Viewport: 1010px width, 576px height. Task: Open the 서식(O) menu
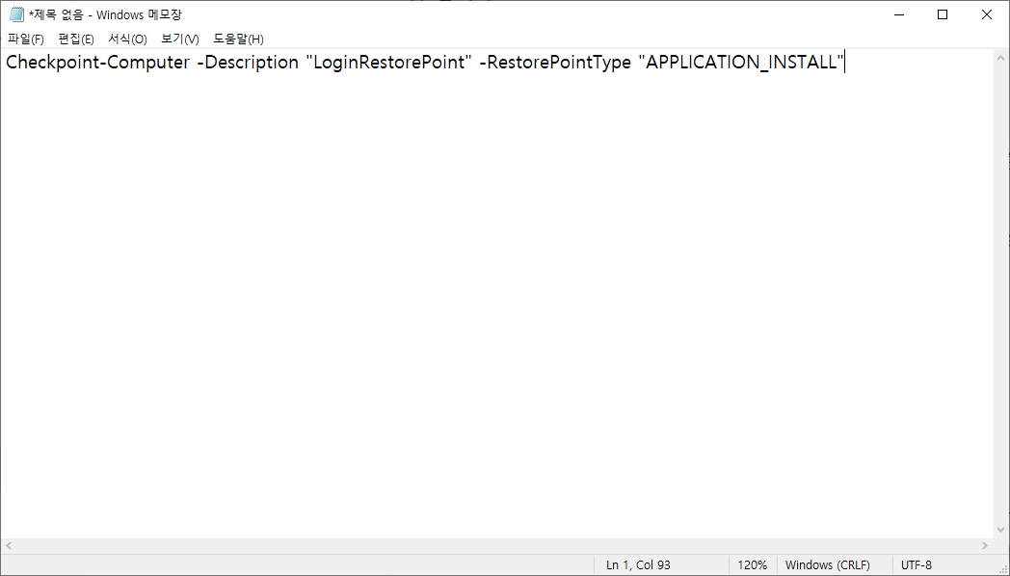(x=127, y=39)
